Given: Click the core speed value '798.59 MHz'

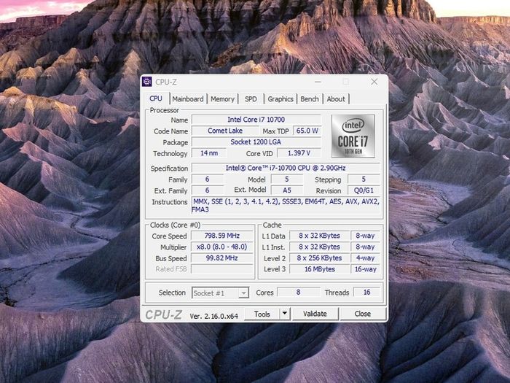Looking at the screenshot, I should [221, 236].
